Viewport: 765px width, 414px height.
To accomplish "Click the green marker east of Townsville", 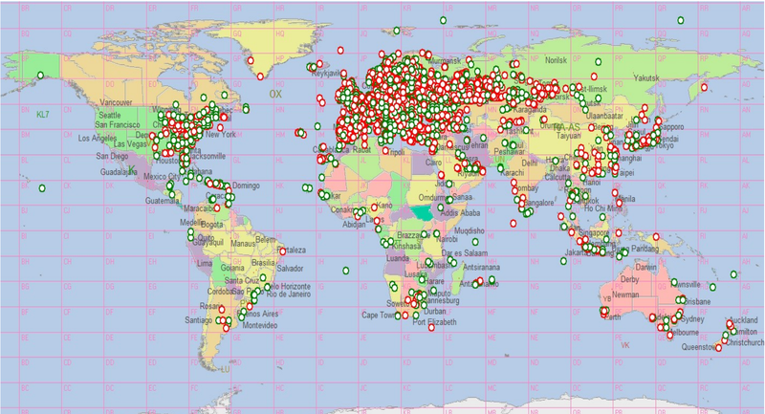I will click(x=710, y=286).
